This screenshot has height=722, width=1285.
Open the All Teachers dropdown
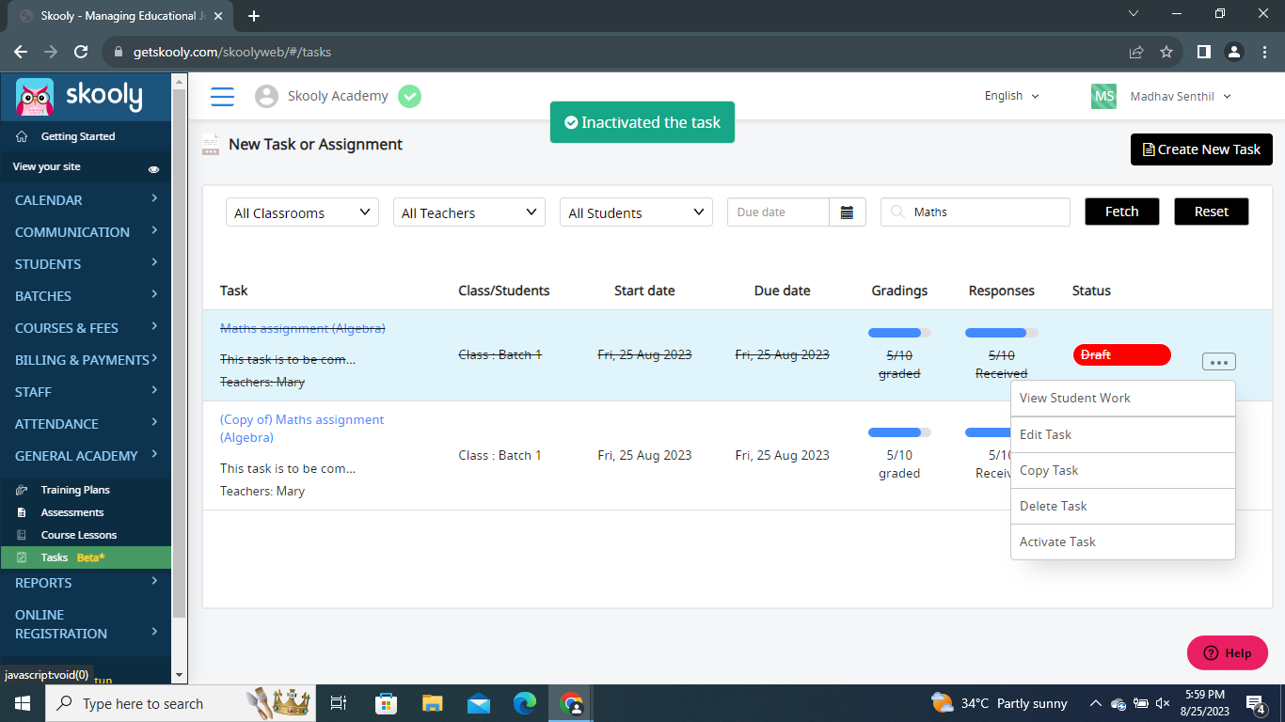[x=469, y=212]
